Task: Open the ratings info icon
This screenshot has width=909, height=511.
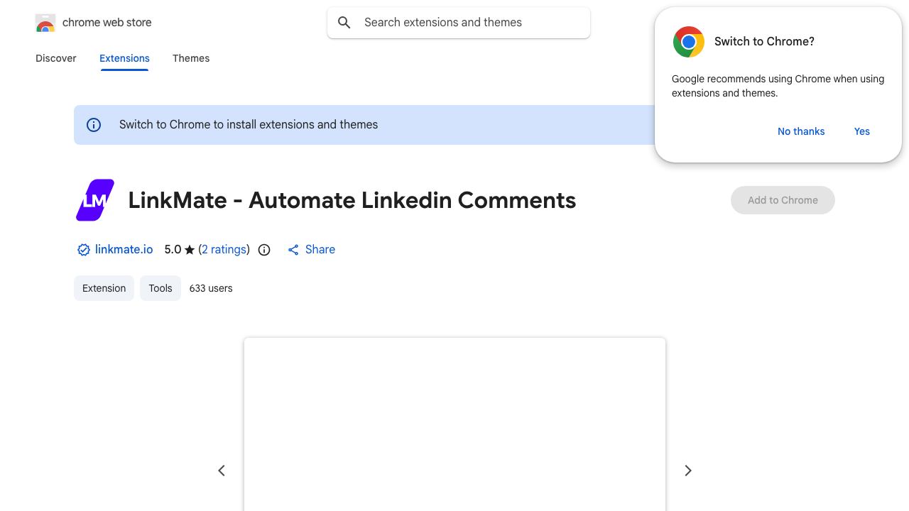Action: 264,250
